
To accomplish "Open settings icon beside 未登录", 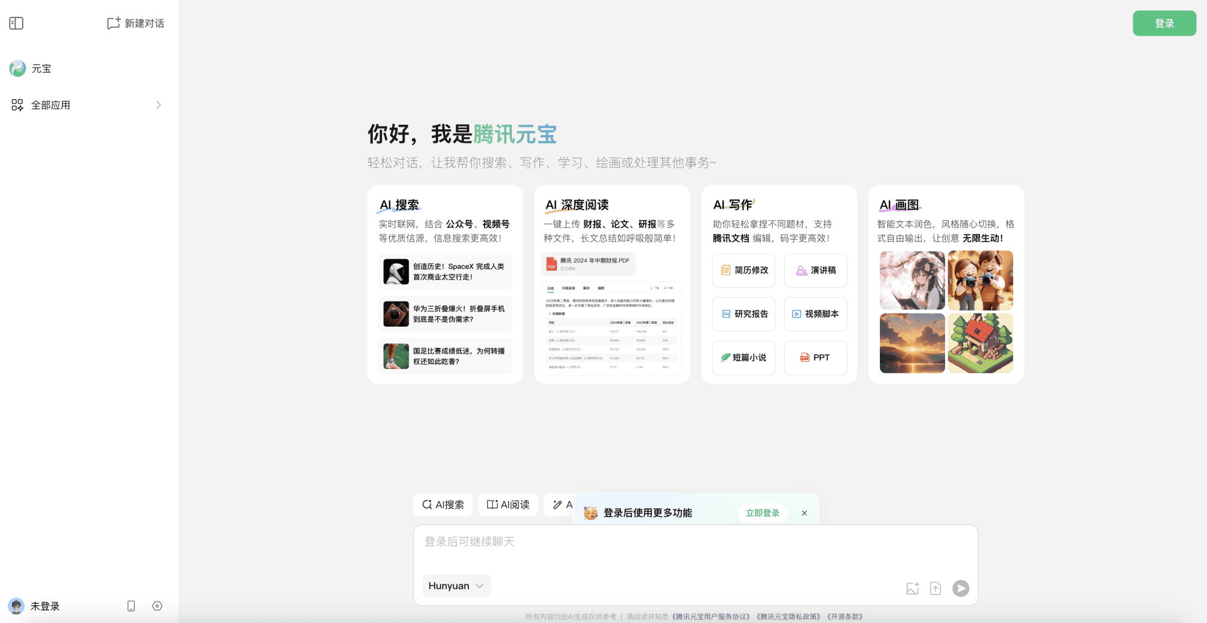I will tap(158, 606).
